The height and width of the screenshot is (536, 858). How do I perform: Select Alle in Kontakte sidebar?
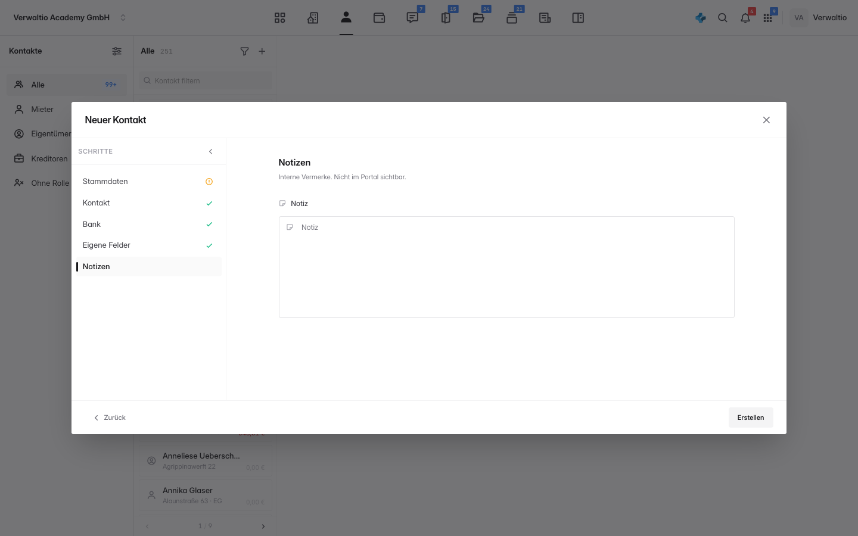pyautogui.click(x=67, y=85)
